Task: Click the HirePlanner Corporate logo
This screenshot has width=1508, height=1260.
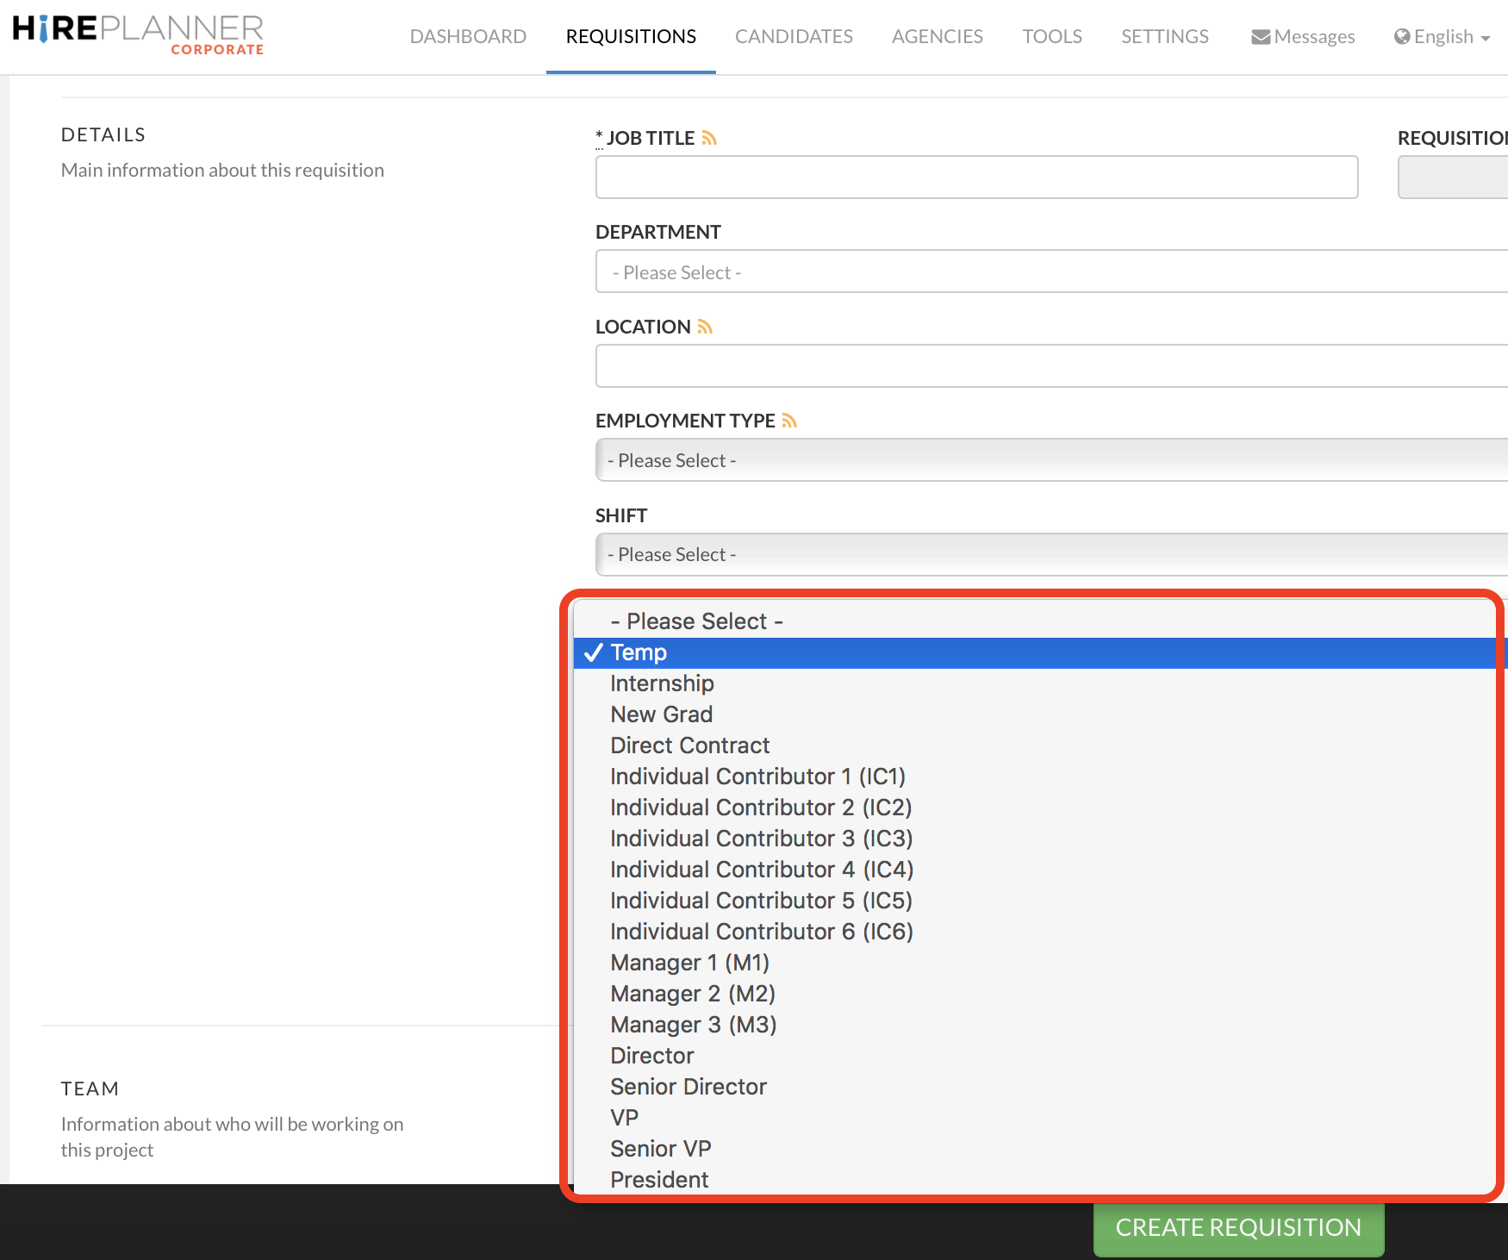Action: [138, 34]
